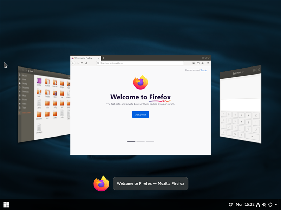Expand the tray arrow beside the power icon

point(276,204)
